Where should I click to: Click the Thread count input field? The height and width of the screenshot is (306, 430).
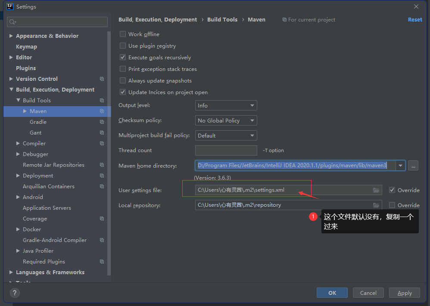coord(226,150)
